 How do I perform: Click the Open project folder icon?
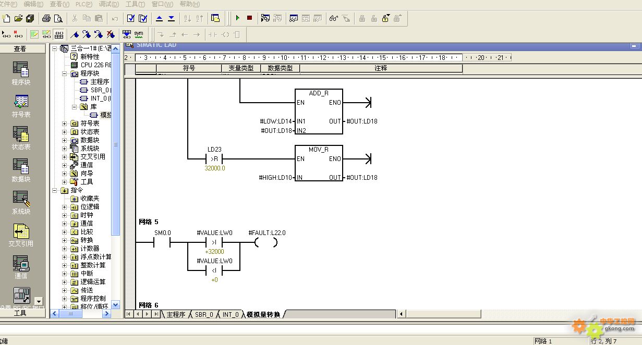(x=19, y=18)
